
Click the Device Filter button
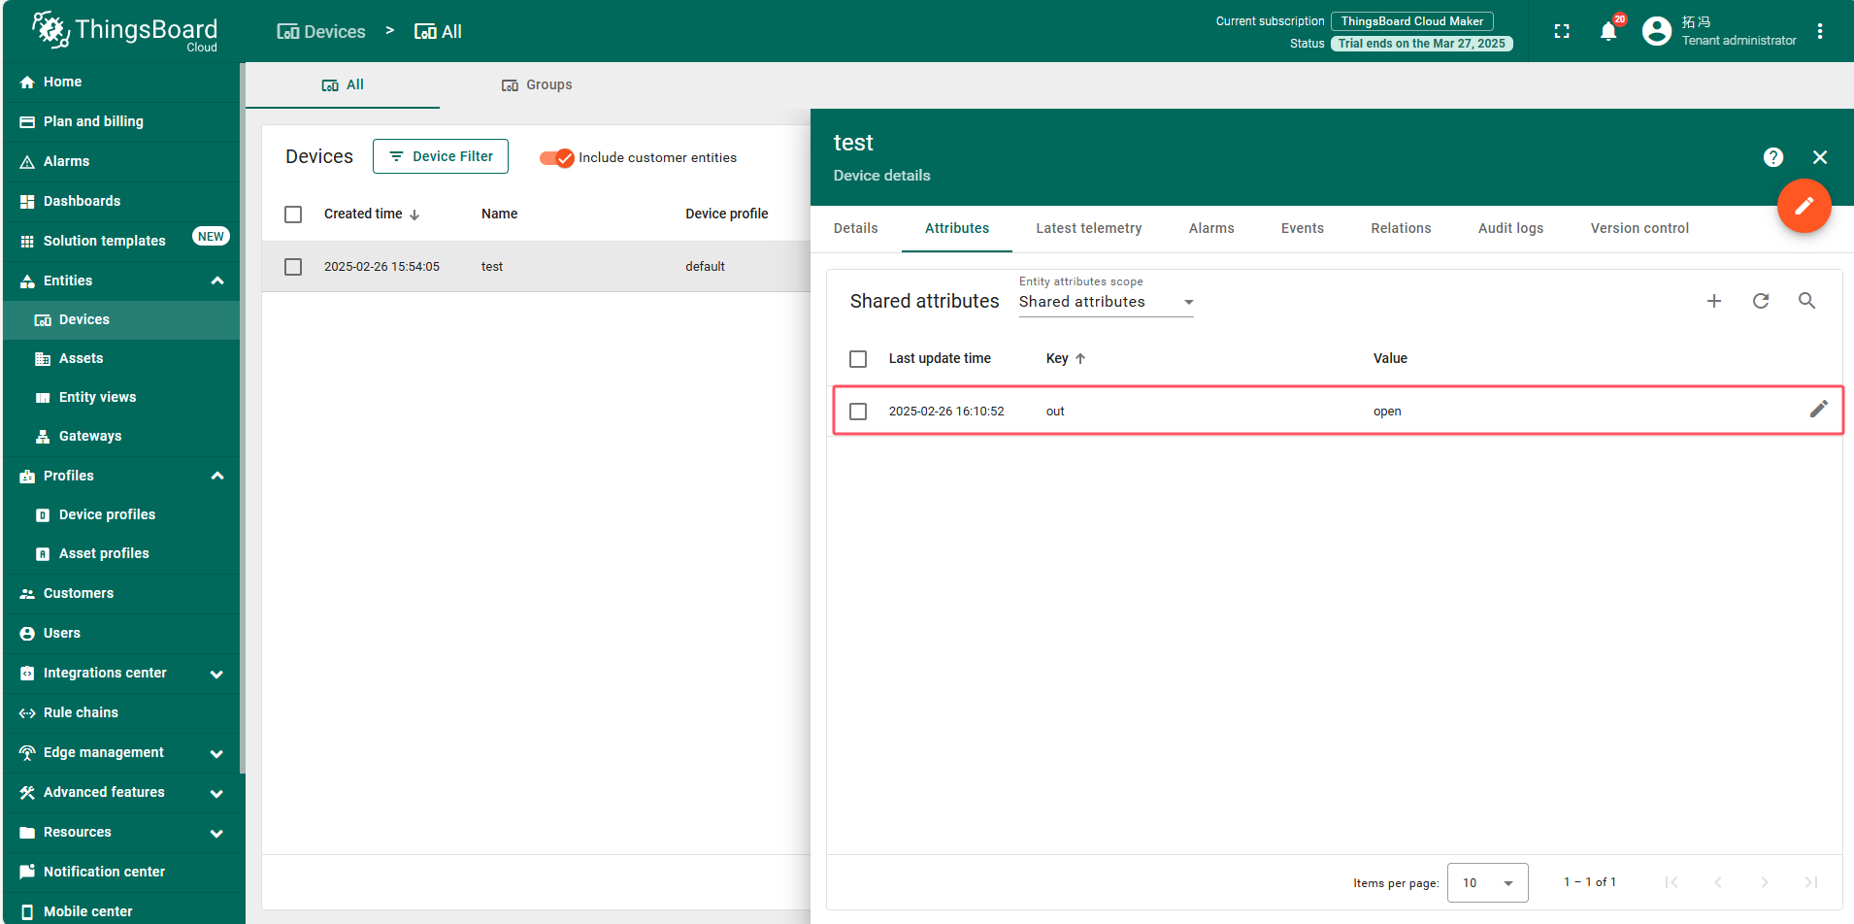pos(441,156)
